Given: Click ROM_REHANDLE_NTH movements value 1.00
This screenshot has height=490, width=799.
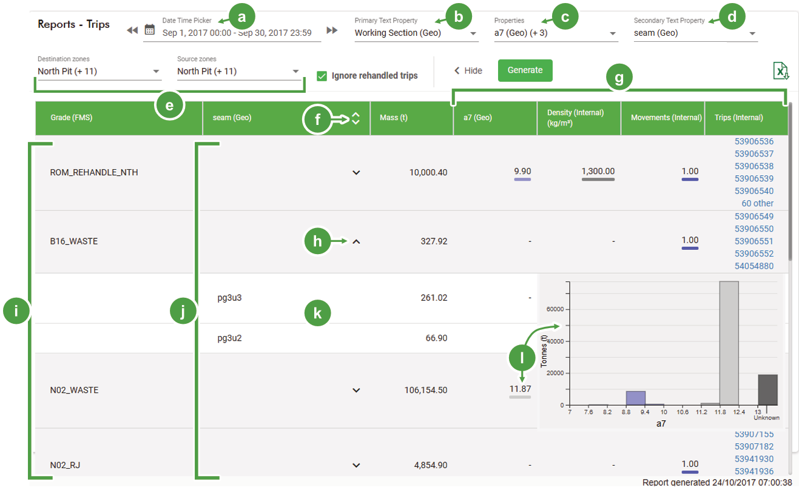Looking at the screenshot, I should (690, 173).
